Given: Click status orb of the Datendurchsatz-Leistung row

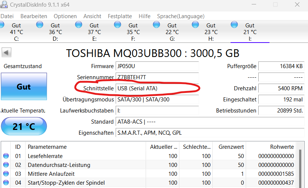Looking at the screenshot, I should point(6,165).
